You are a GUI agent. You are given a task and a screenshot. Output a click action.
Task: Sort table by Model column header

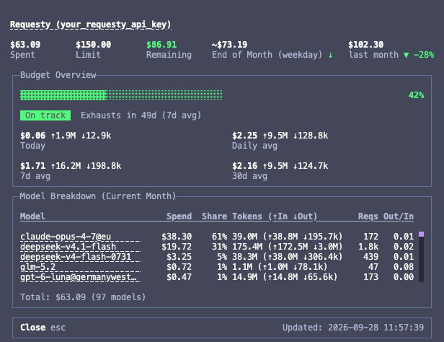32,216
